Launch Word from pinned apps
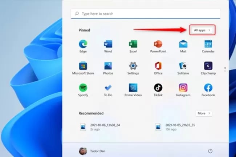This screenshot has height=157, width=236. 108,46
